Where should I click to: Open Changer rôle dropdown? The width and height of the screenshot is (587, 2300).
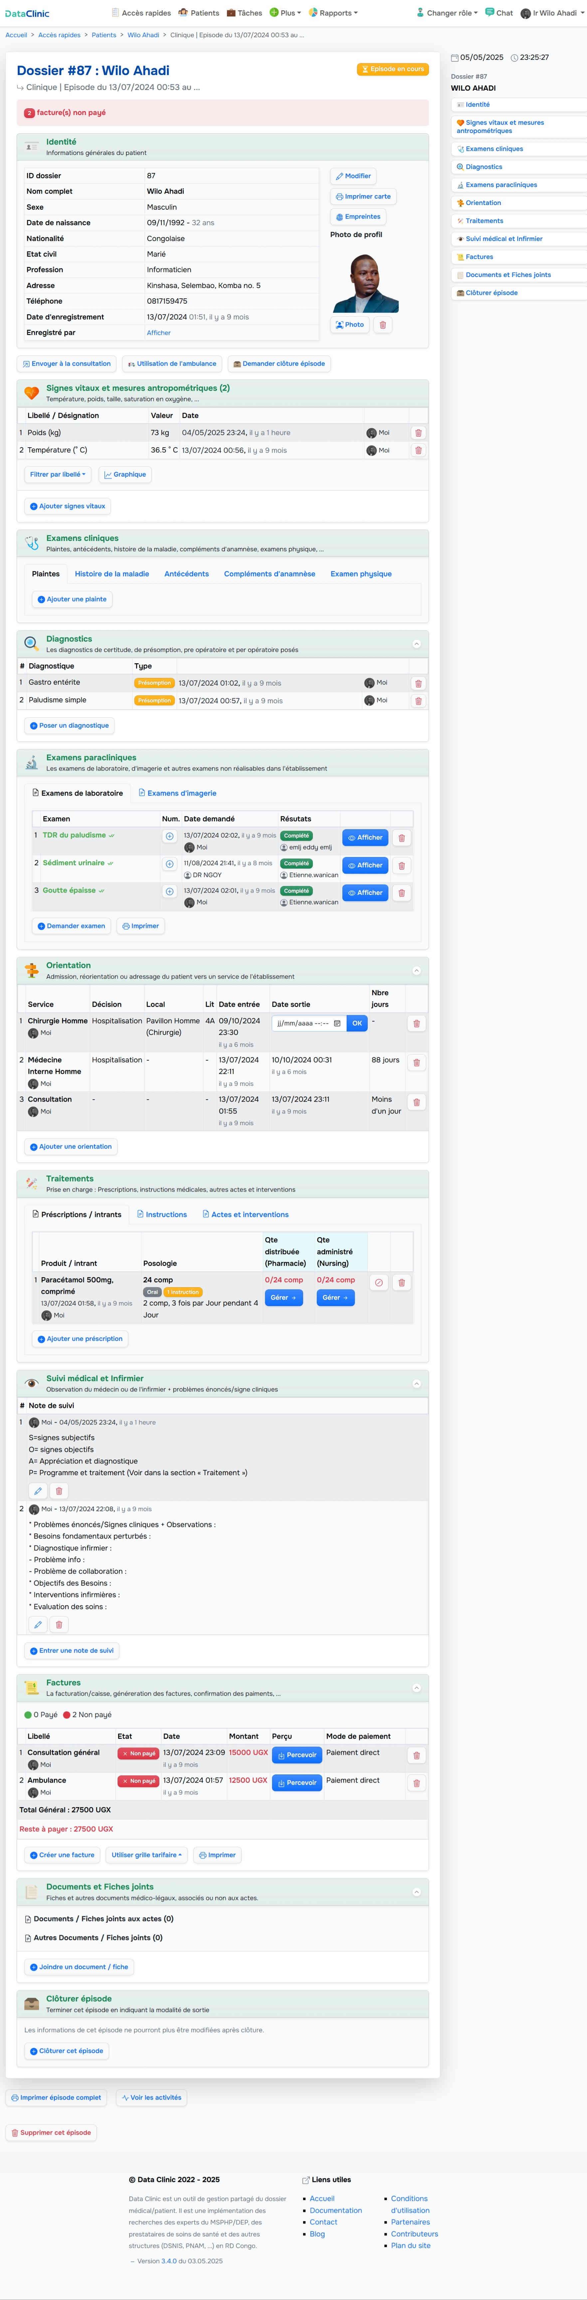tap(447, 13)
